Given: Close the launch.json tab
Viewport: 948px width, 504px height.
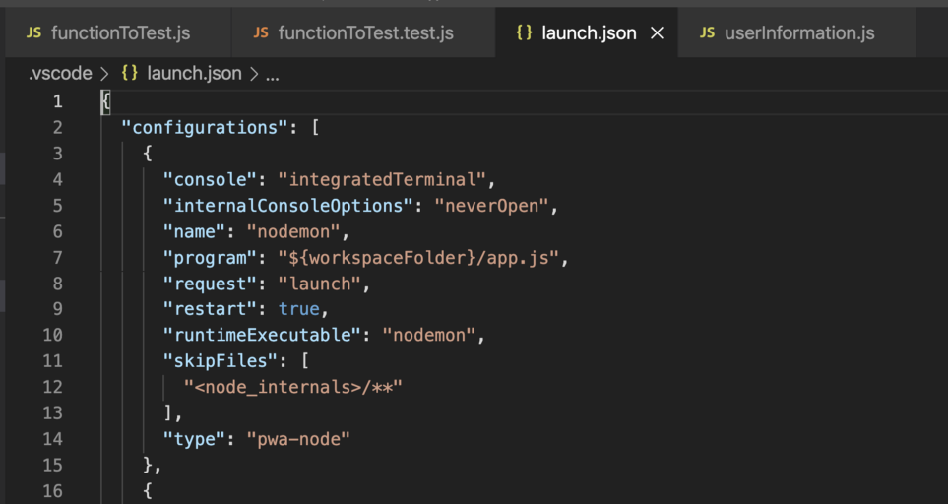Looking at the screenshot, I should click(x=658, y=33).
